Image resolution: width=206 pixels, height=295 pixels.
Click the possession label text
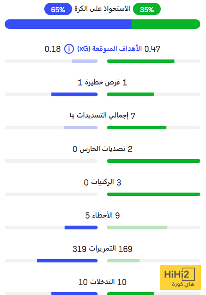(x=102, y=8)
